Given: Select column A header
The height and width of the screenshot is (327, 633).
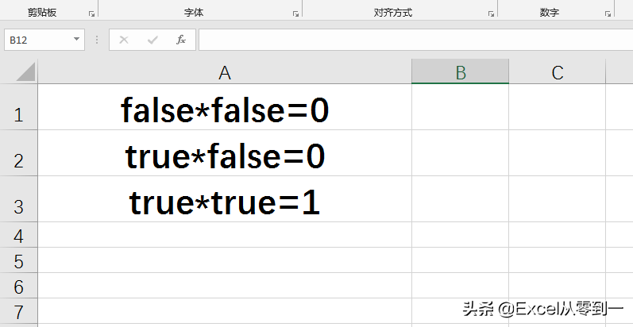Looking at the screenshot, I should (225, 72).
